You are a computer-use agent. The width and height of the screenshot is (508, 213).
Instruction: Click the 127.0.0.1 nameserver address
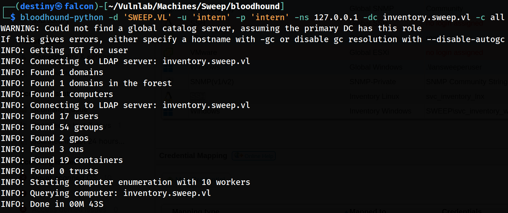click(336, 17)
